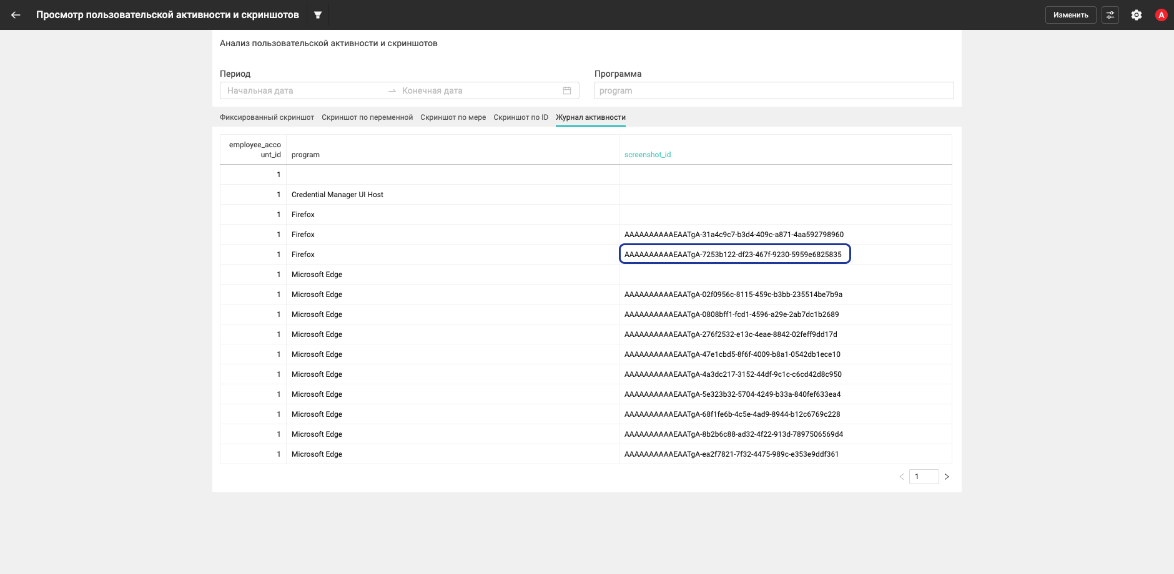The height and width of the screenshot is (574, 1174).
Task: Open the red user avatar A
Action: tap(1162, 15)
